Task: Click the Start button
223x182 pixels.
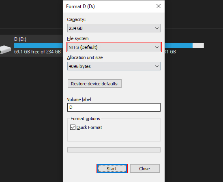Action: [x=112, y=169]
